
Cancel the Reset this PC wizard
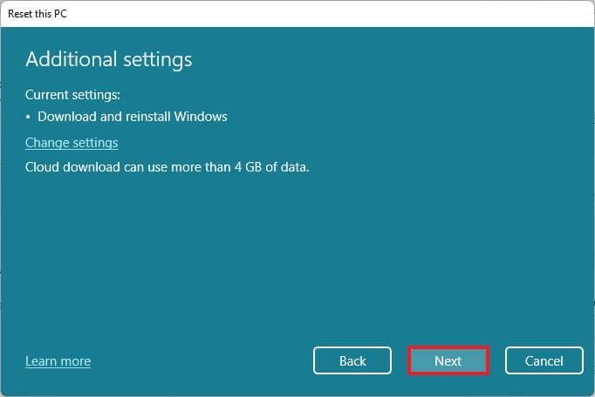(544, 360)
